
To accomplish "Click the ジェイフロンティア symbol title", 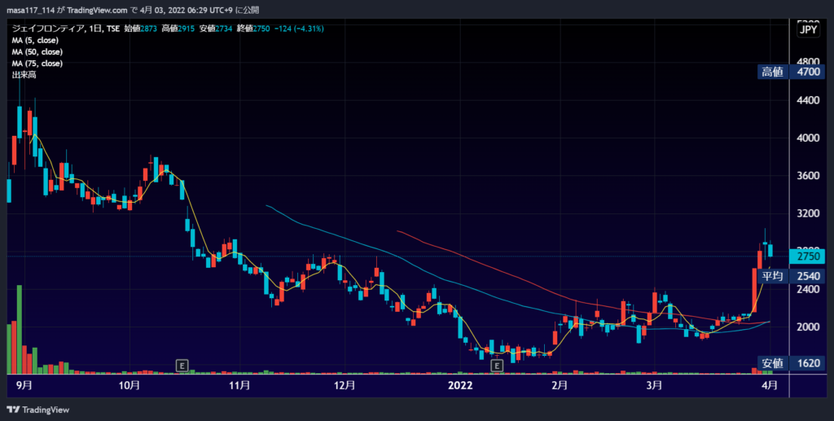I will click(x=48, y=29).
